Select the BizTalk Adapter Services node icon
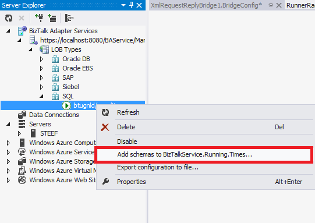 coord(22,31)
